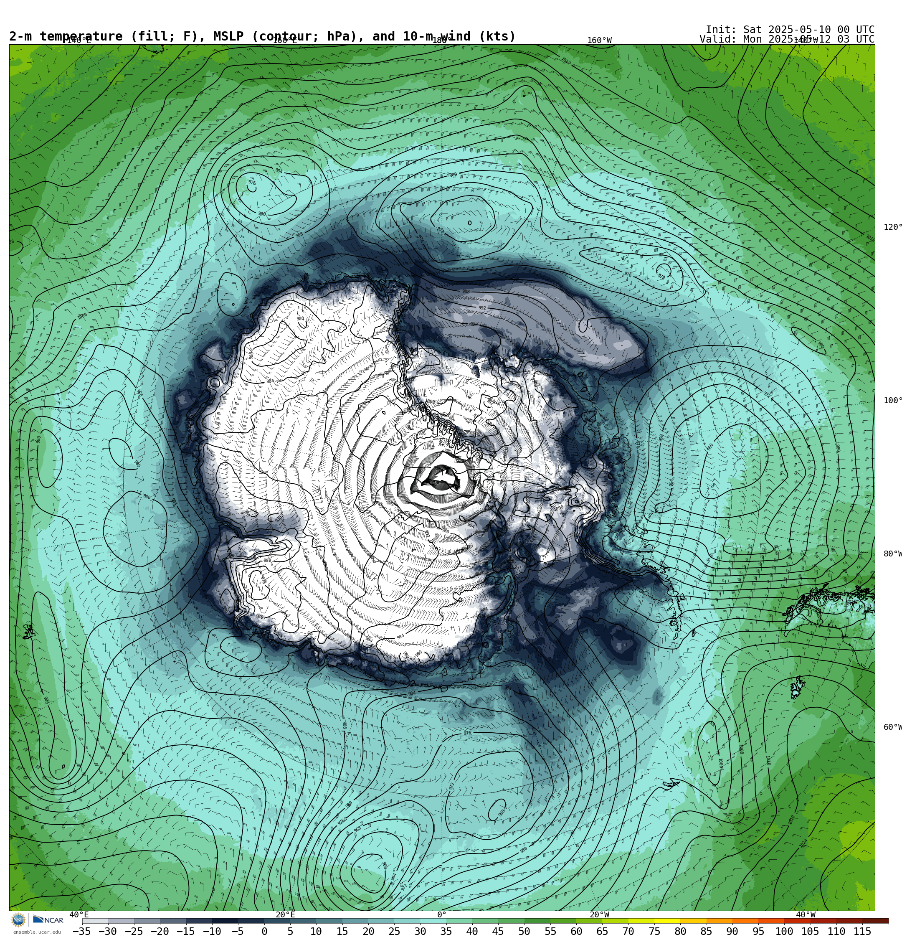Click the 0 colorbar tick label
Image resolution: width=902 pixels, height=937 pixels.
(264, 931)
